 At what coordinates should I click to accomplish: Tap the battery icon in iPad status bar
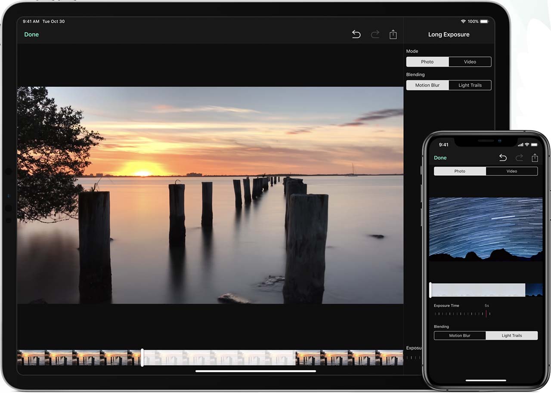[x=484, y=21]
